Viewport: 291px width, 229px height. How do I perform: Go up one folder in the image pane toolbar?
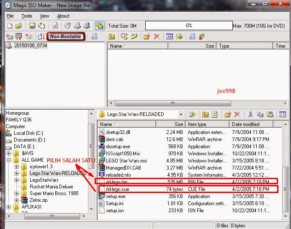coord(111,36)
